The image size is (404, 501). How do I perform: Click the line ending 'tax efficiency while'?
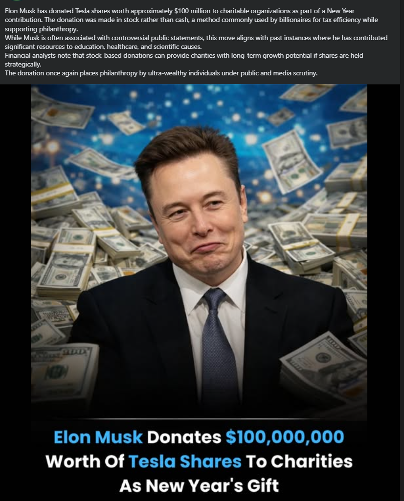point(191,20)
